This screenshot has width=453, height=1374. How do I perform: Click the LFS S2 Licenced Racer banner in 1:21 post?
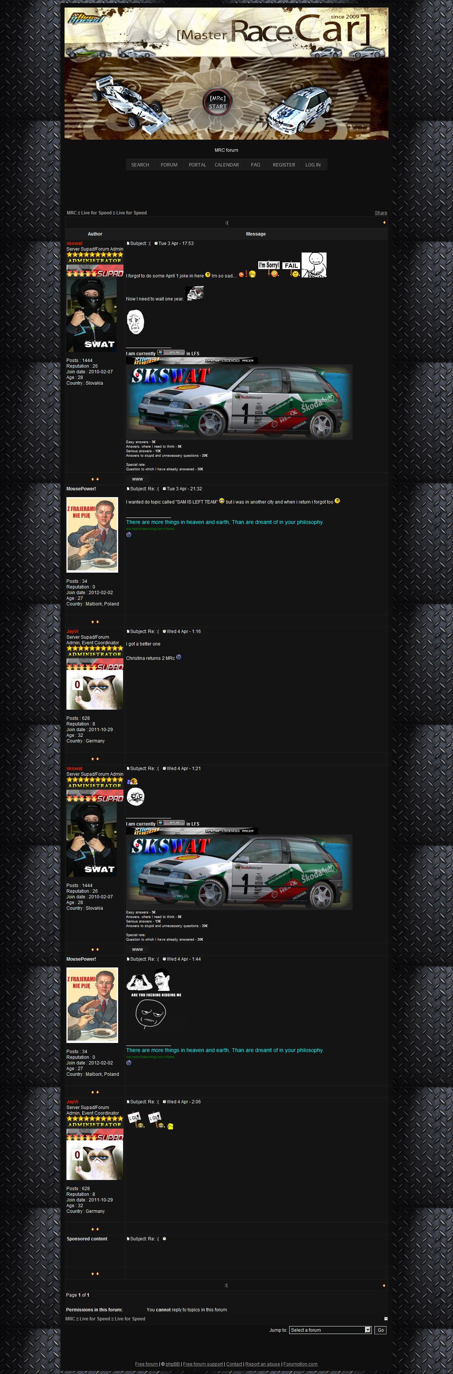pos(192,830)
